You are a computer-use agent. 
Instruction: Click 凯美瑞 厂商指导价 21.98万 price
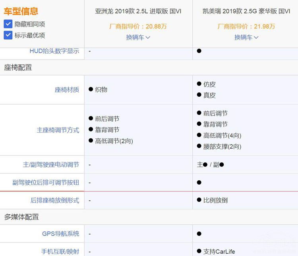point(246,27)
